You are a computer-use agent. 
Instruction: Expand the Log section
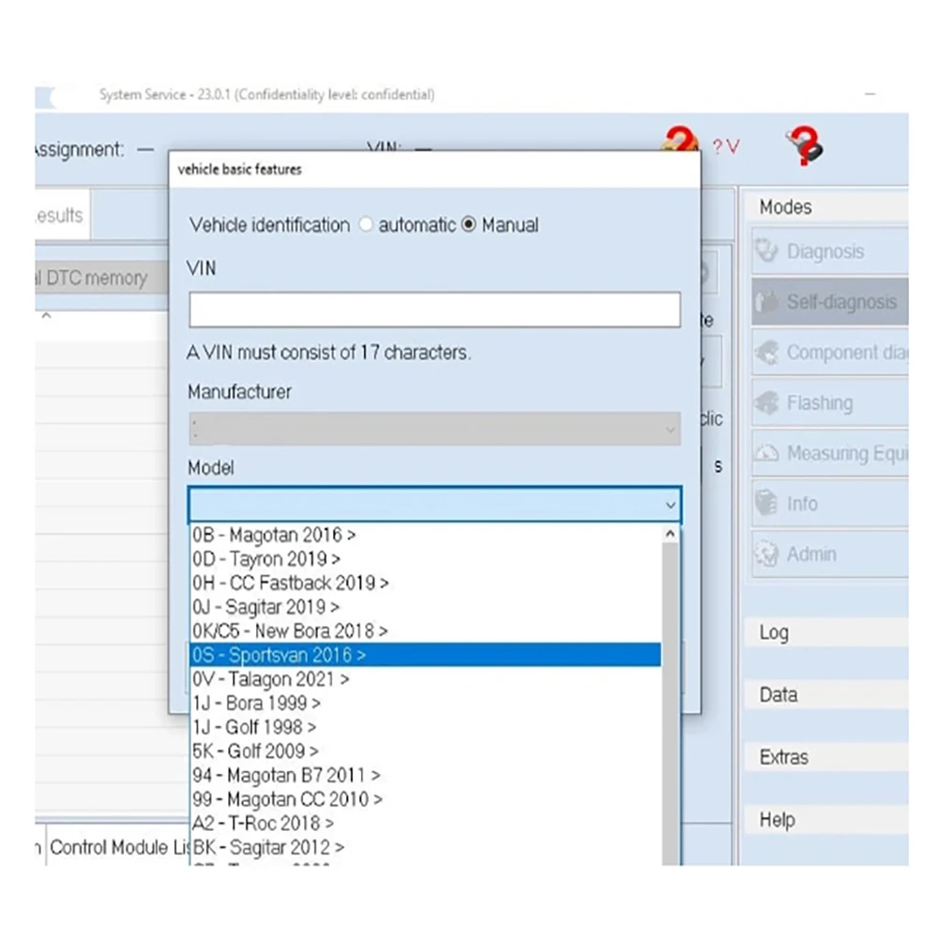tap(826, 633)
